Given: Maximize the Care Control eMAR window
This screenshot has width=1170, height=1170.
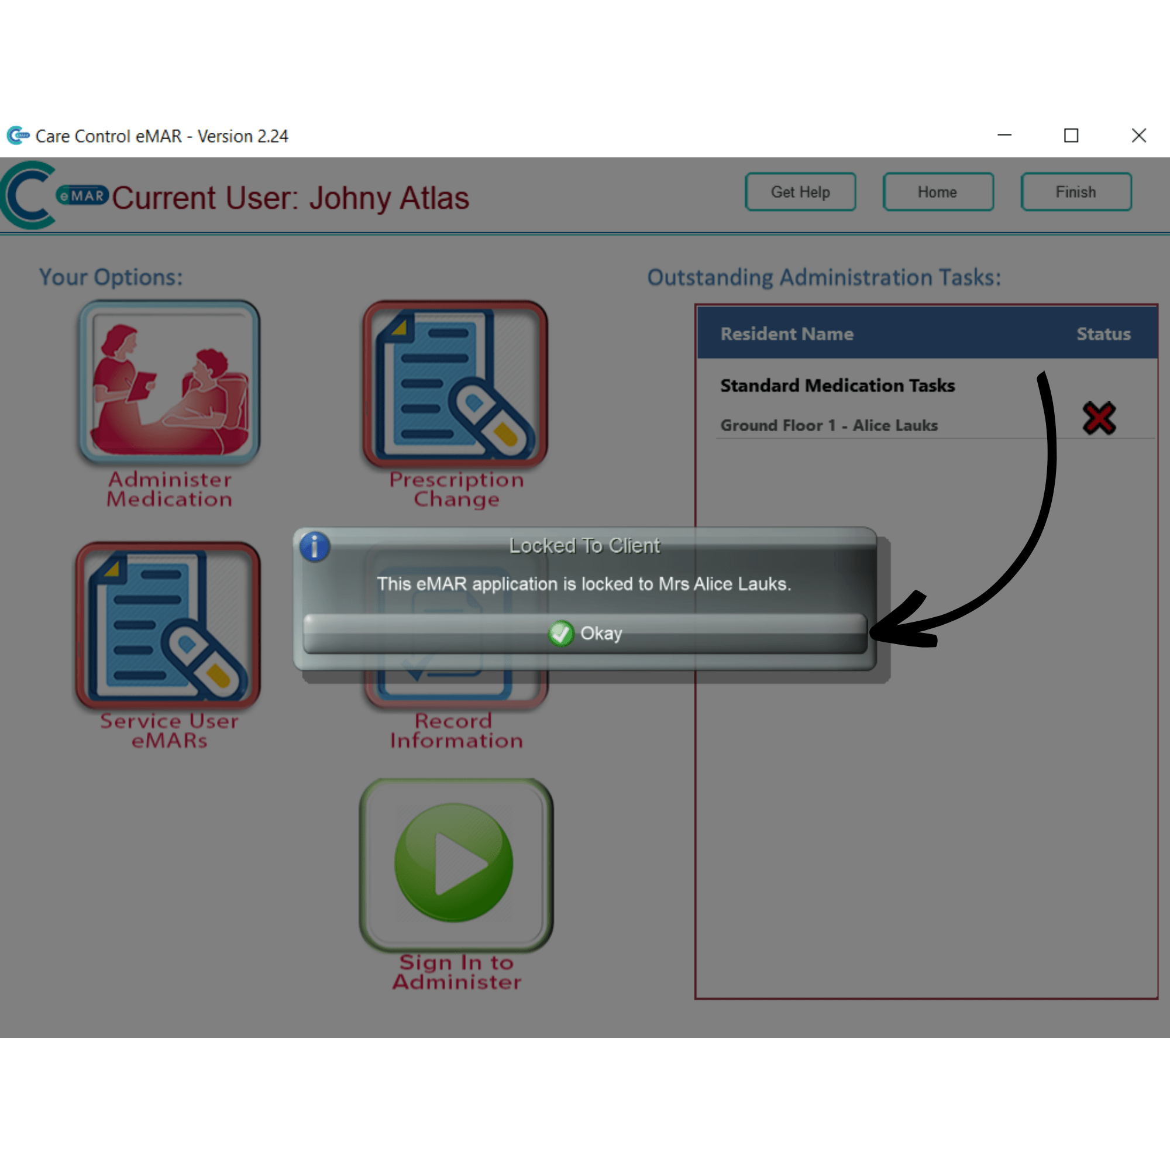Looking at the screenshot, I should (x=1071, y=136).
